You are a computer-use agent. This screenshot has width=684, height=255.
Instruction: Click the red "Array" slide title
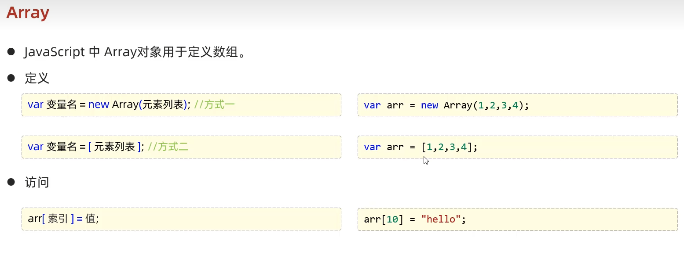click(28, 13)
